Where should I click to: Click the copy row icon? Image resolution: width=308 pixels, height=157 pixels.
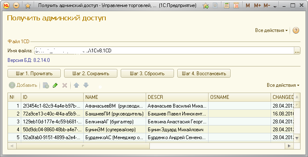46,85
